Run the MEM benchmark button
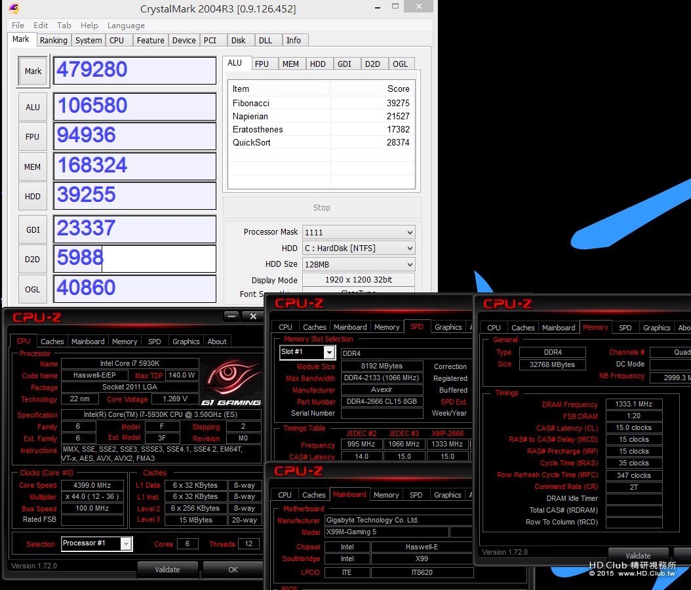This screenshot has width=691, height=590. tap(33, 167)
